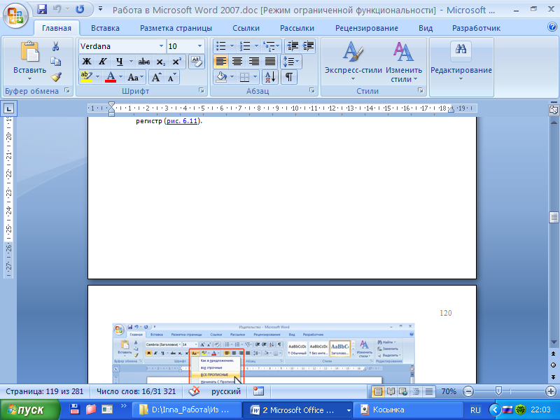
Task: Click the tab selector at ruler corner
Action: (x=9, y=108)
